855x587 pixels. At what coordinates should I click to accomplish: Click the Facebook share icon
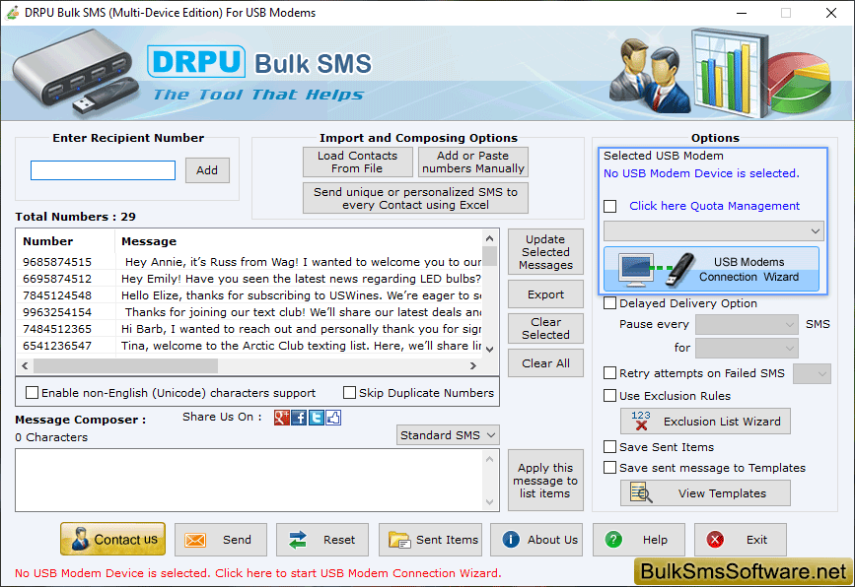pyautogui.click(x=299, y=418)
